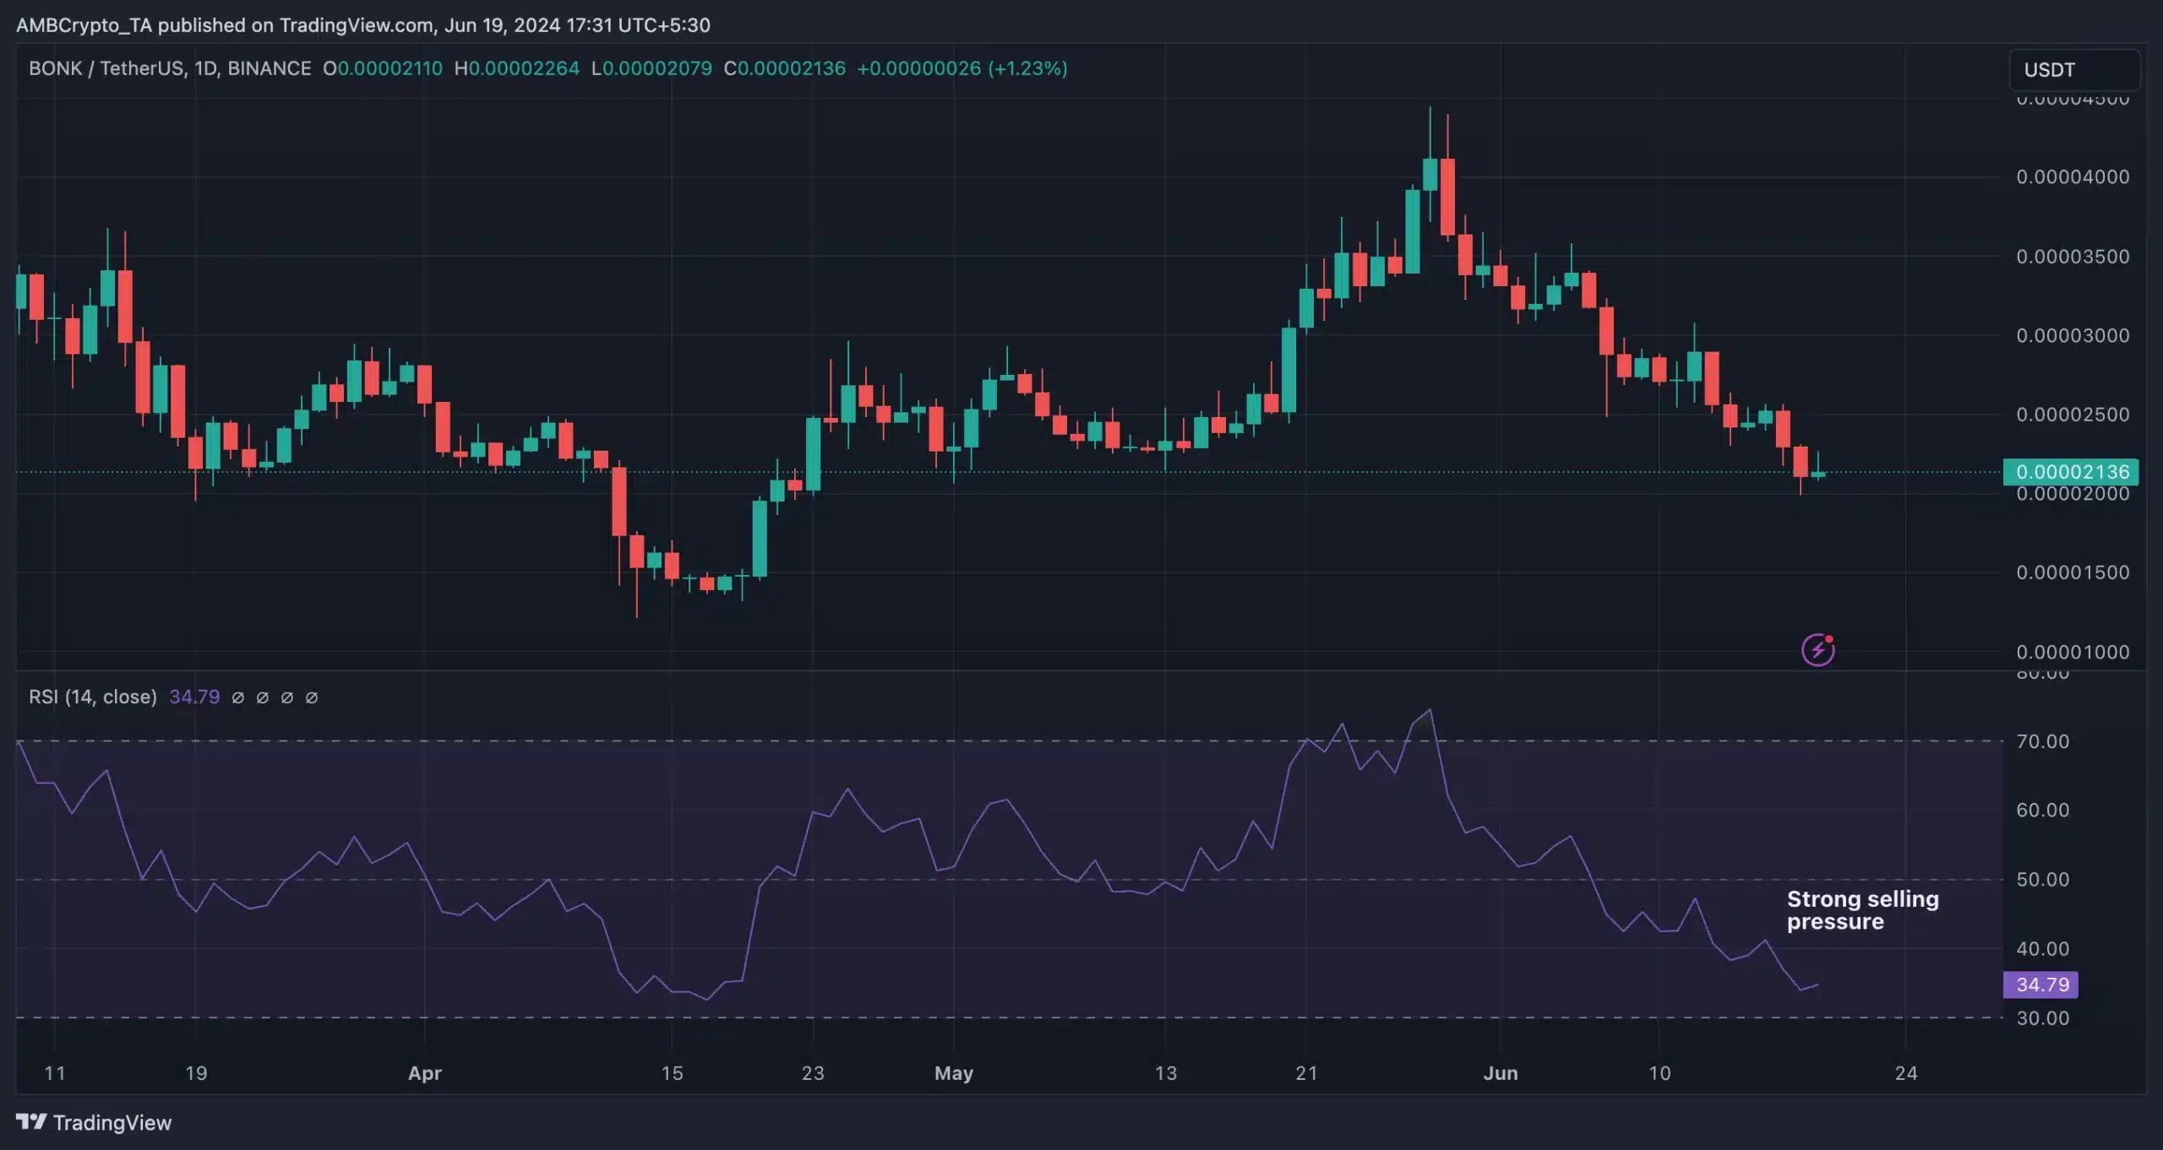This screenshot has width=2163, height=1150.
Task: Click the 0.00001500 price axis label
Action: (2073, 572)
